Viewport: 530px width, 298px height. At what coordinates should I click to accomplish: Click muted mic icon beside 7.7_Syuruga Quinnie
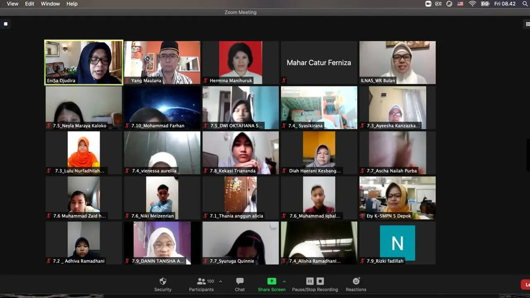(x=206, y=261)
